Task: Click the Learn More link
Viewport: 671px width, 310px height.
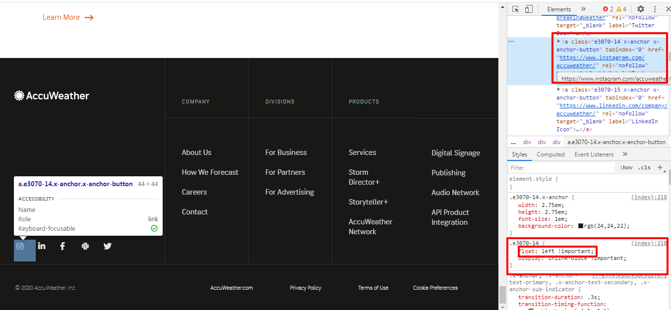Action: tap(68, 17)
